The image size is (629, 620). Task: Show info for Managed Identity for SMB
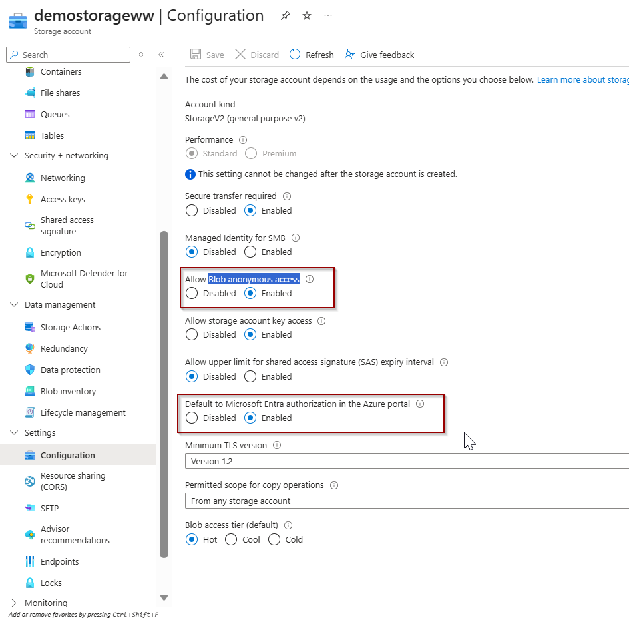click(x=296, y=238)
